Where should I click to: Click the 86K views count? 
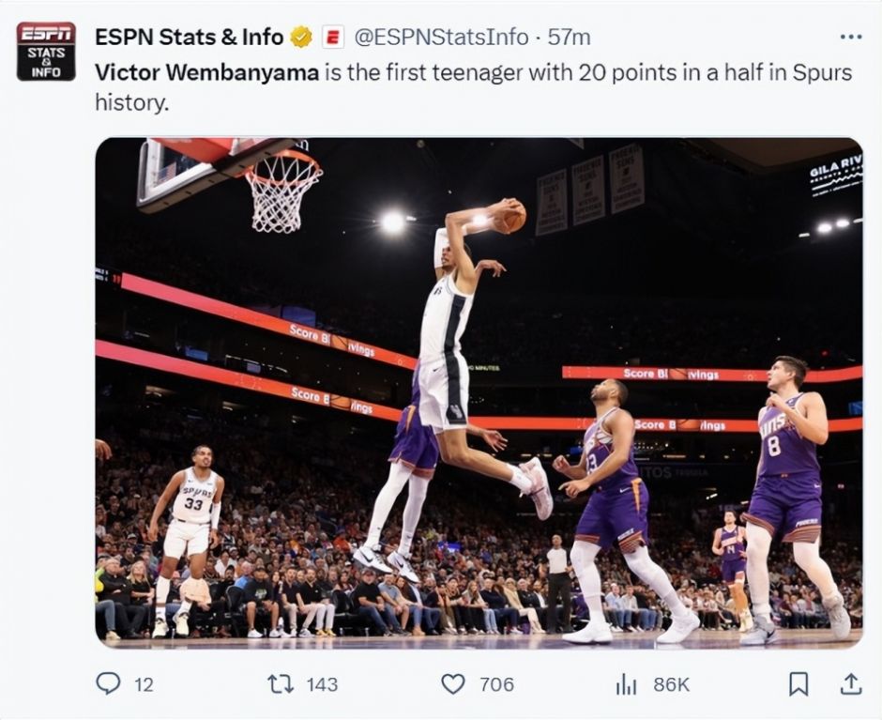(671, 685)
